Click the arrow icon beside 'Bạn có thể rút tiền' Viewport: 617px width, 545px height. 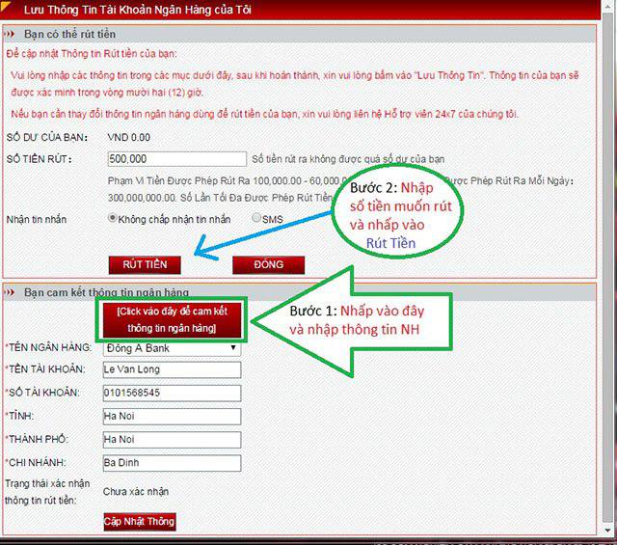click(10, 35)
